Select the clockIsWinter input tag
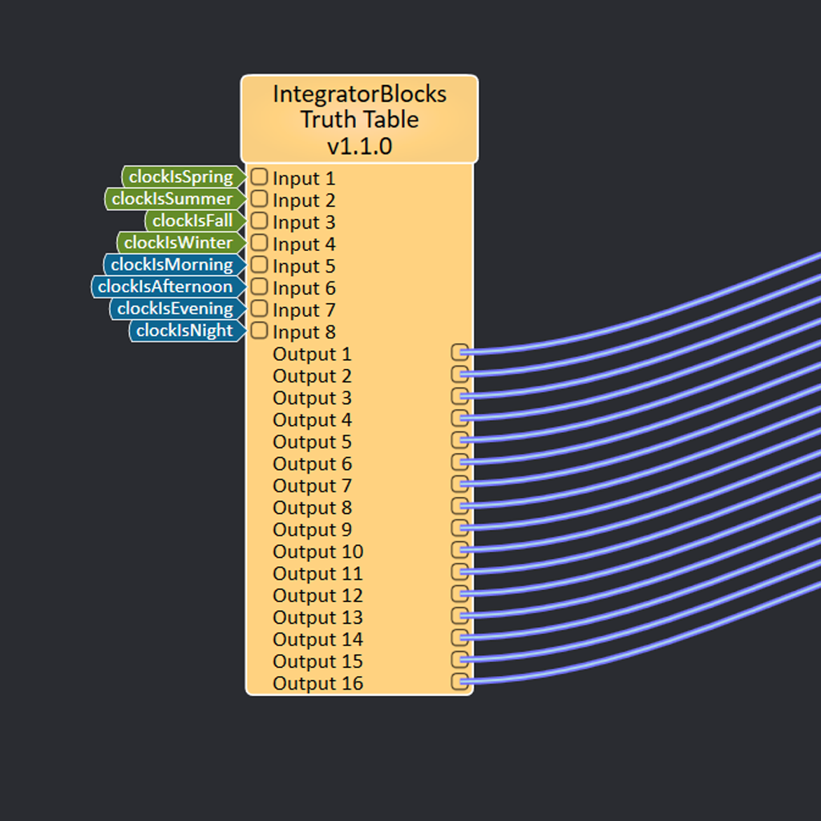Viewport: 821px width, 821px height. 178,243
